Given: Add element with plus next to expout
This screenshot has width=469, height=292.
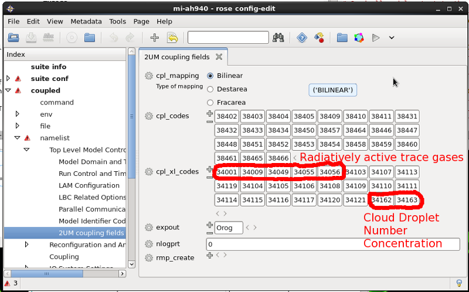Looking at the screenshot, I should [210, 225].
